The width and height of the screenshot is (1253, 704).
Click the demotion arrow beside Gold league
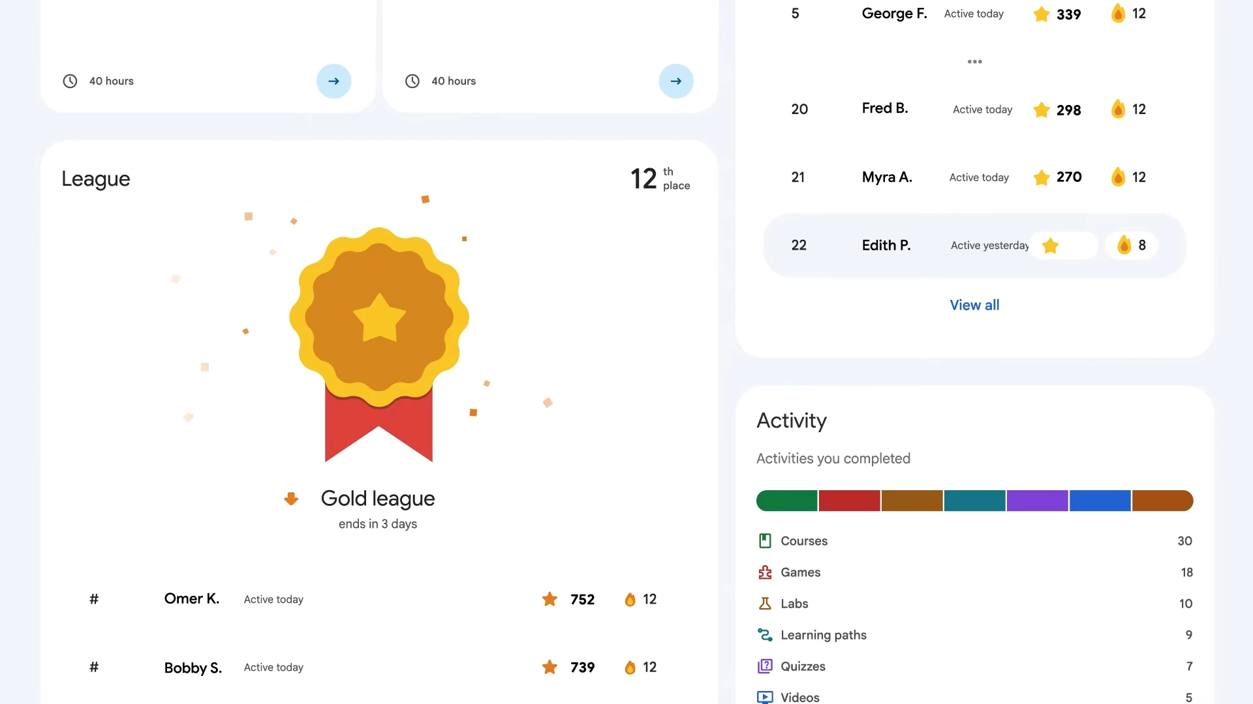pos(291,498)
